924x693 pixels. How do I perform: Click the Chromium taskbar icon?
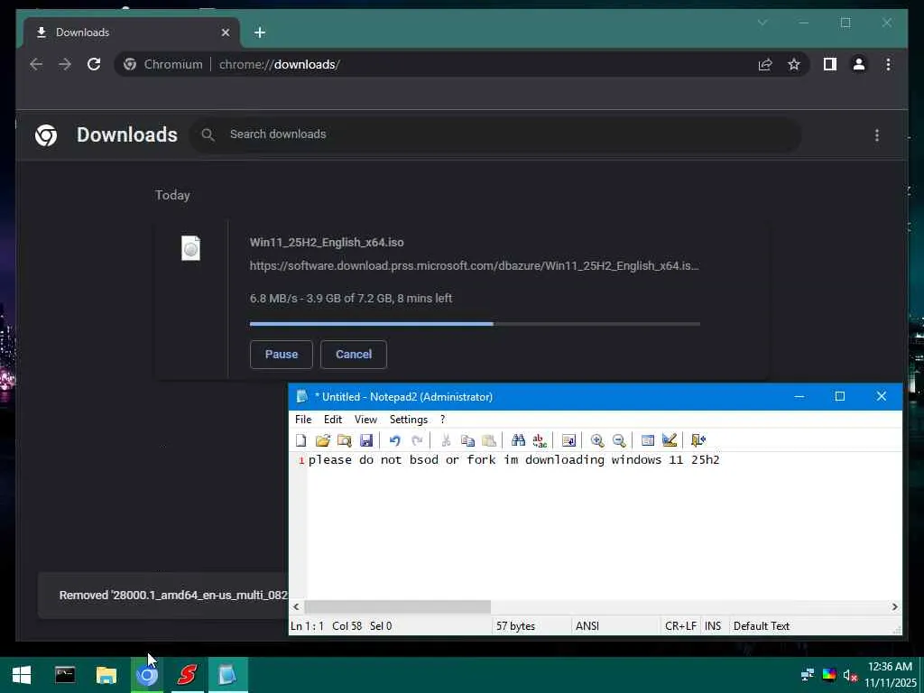(147, 675)
